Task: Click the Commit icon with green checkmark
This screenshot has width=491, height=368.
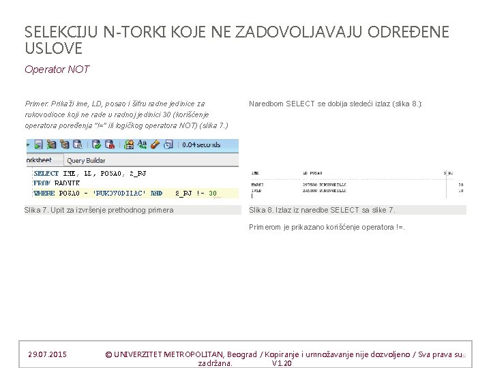Action: 96,144
